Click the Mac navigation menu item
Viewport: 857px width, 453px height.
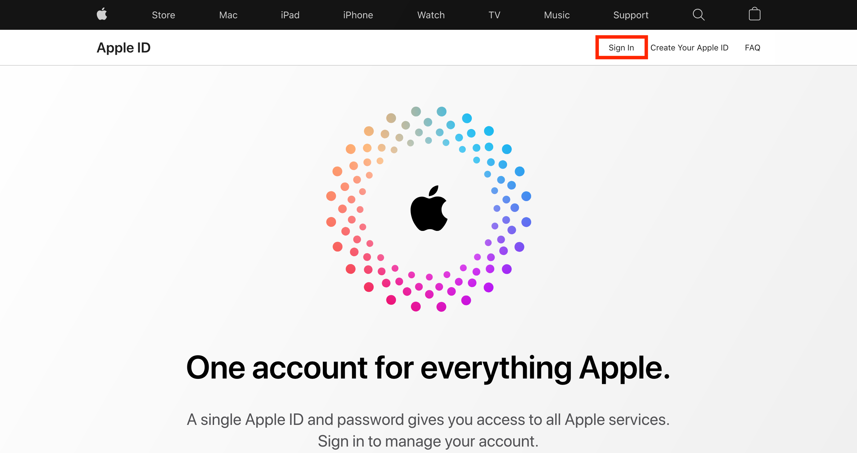[x=228, y=15]
